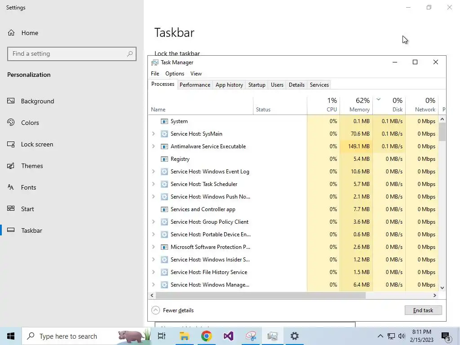The image size is (460, 345).
Task: Click Services and Controller app icon
Action: click(164, 209)
